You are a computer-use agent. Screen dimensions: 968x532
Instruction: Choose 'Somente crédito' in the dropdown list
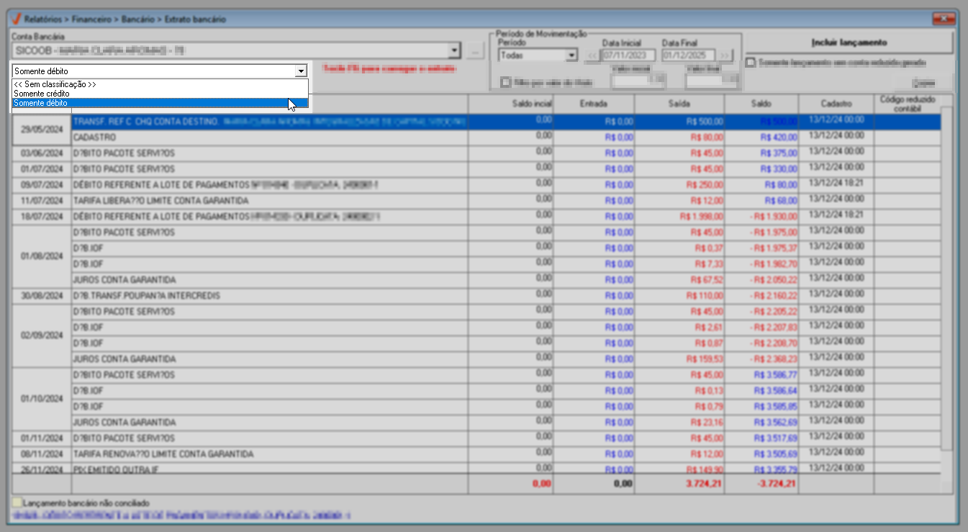tap(42, 94)
